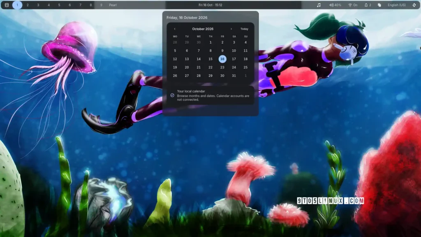Screen dimensions: 421x237
Task: Switch to workspace 7
Action: point(80,5)
